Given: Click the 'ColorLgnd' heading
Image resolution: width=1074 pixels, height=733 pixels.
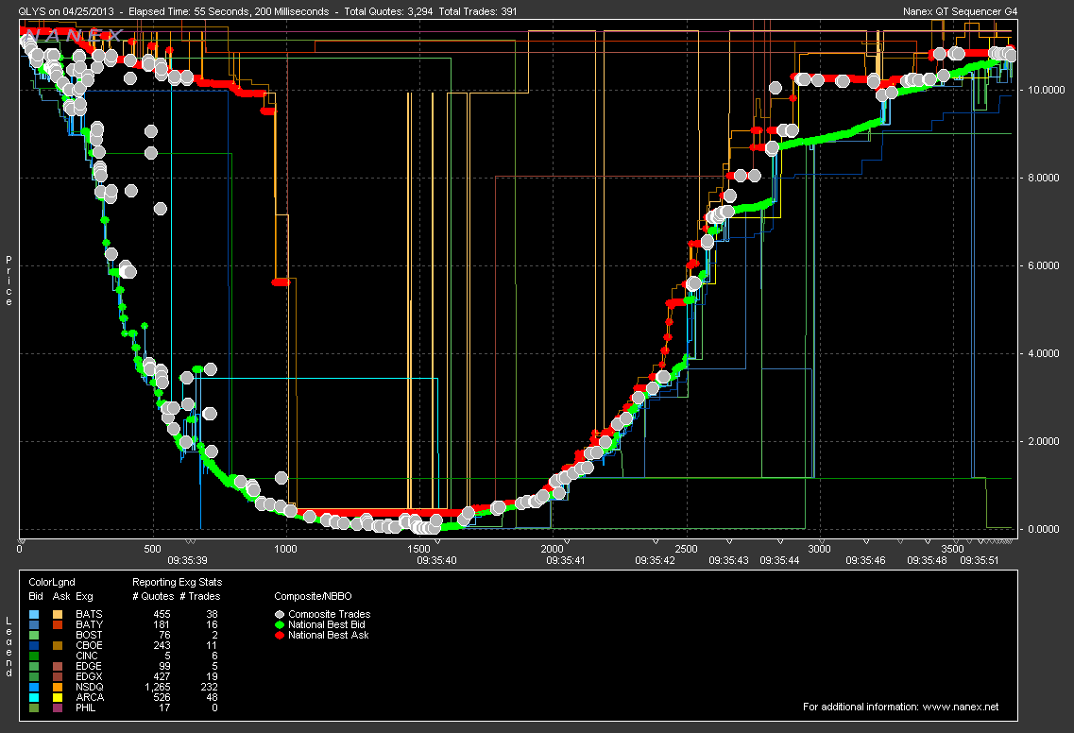Looking at the screenshot, I should pyautogui.click(x=52, y=582).
